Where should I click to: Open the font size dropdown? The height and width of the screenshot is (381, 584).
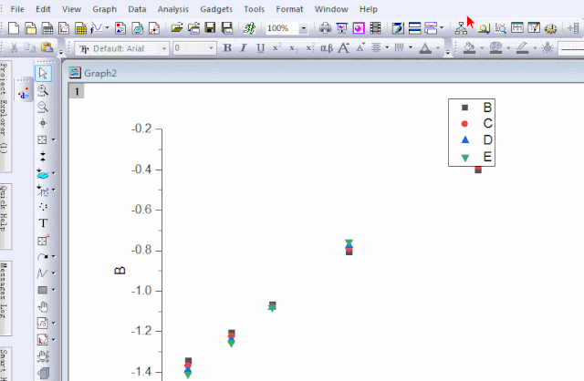[x=212, y=47]
